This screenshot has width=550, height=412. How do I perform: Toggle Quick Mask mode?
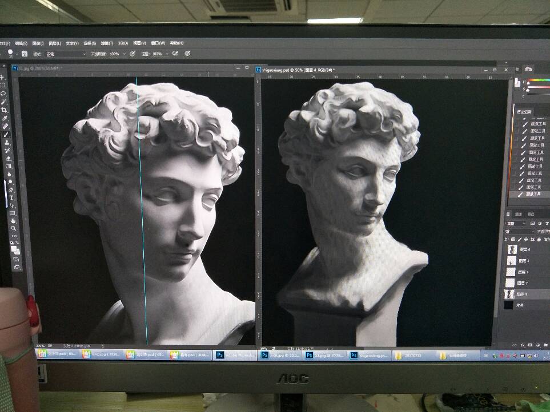pos(16,259)
